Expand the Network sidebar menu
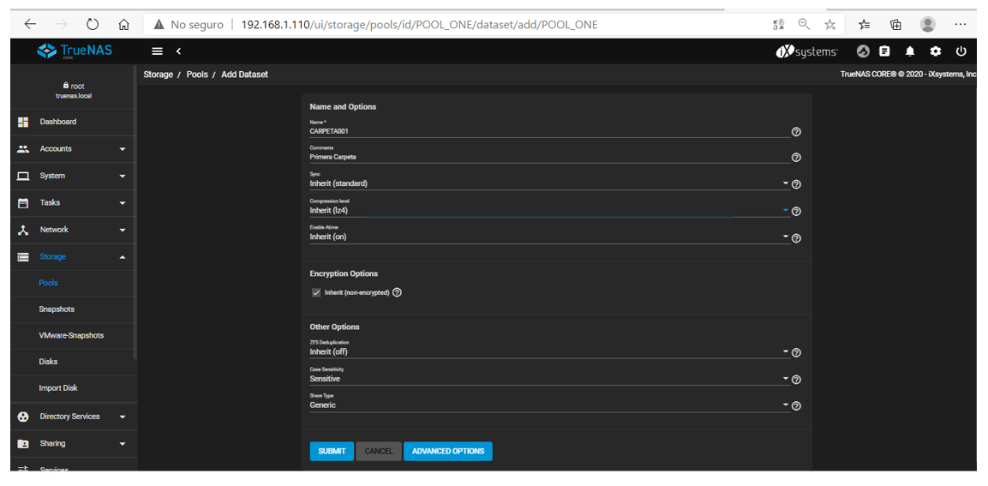Screen dimensions: 988x486 coord(71,230)
